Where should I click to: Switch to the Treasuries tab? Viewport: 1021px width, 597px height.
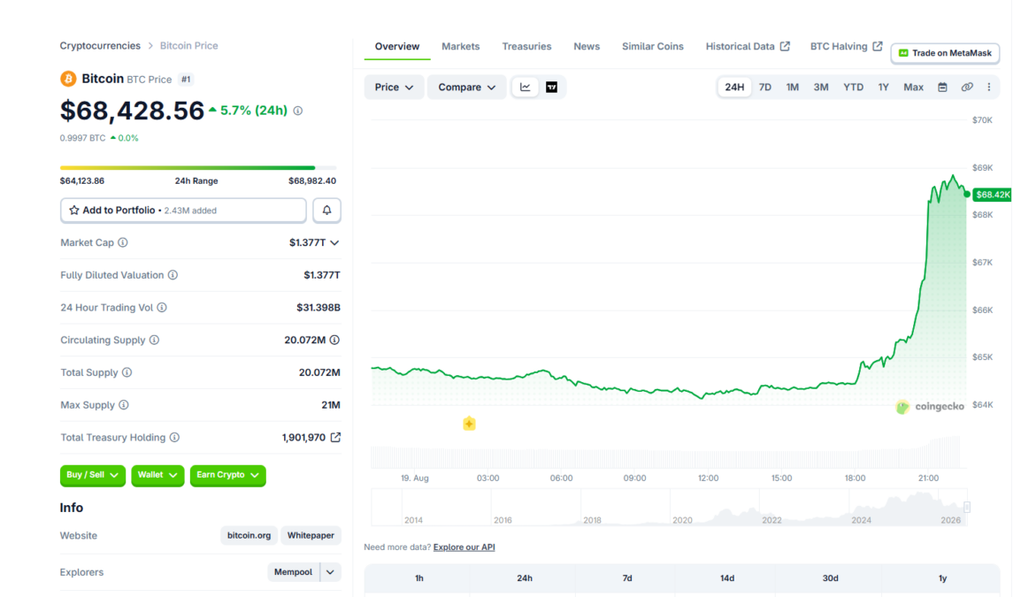[526, 46]
